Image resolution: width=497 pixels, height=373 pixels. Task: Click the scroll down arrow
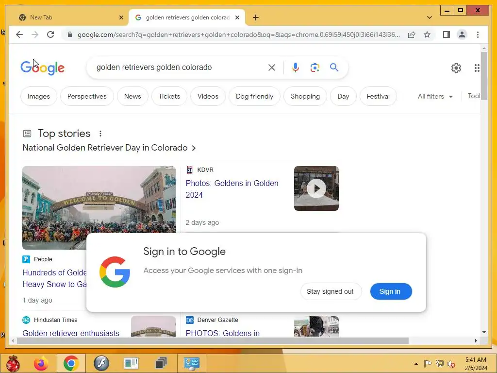point(484,332)
